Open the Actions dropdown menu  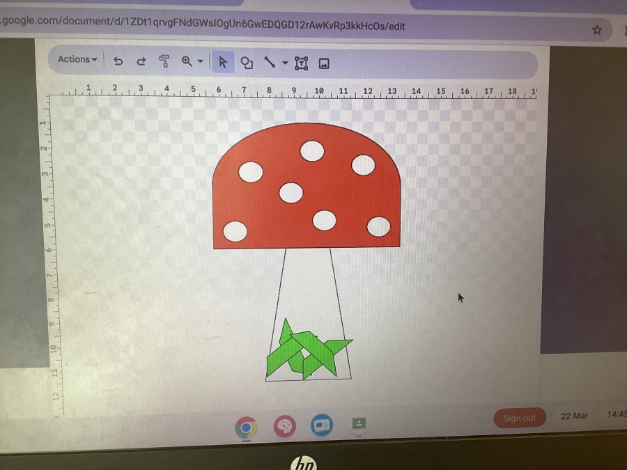[x=77, y=60]
